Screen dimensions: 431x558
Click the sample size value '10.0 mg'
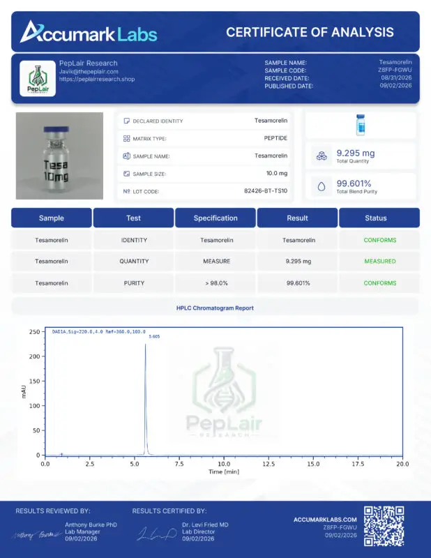coord(277,173)
